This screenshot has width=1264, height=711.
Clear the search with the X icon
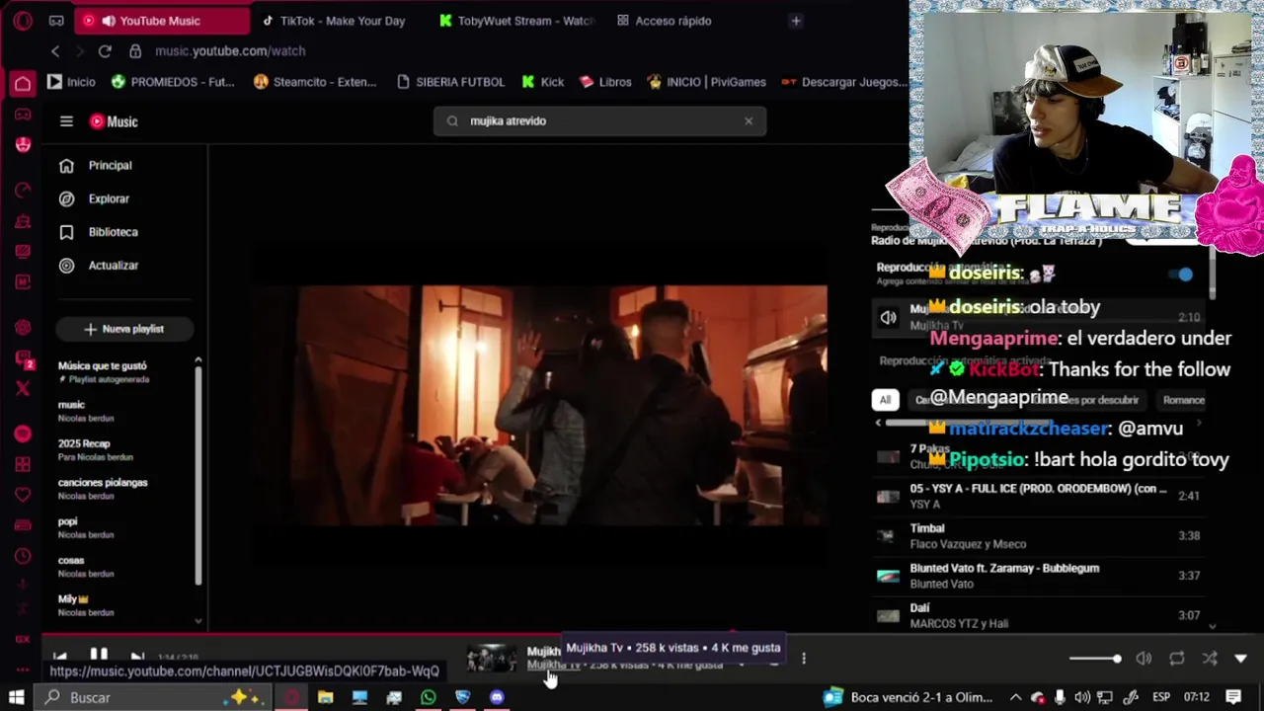pos(749,120)
